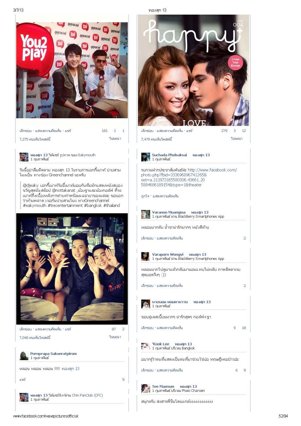This screenshot has width=301, height=426.
Task: Click 87 like count on group photo post
Action: coord(114,329)
